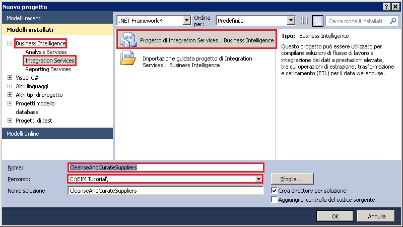Select the Modelli installati section
Viewport: 403px width, 227px height.
pos(57,30)
